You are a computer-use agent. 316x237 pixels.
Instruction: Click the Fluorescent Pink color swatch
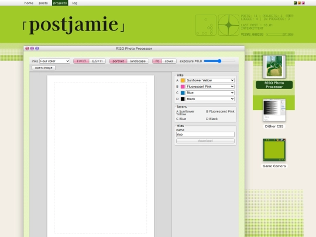(x=183, y=87)
